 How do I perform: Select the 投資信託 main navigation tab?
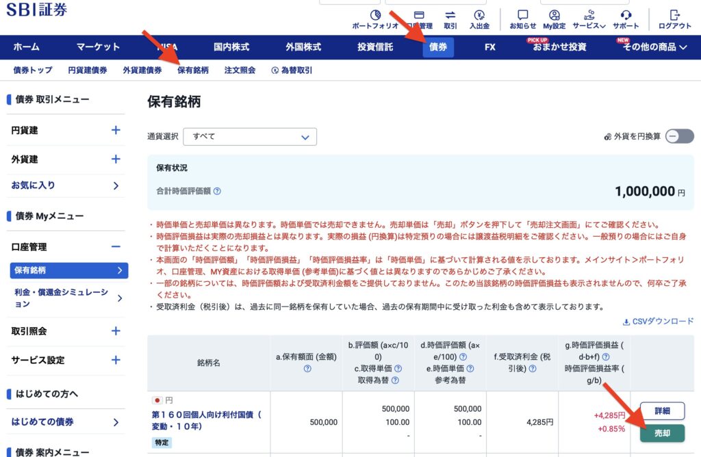click(x=375, y=47)
